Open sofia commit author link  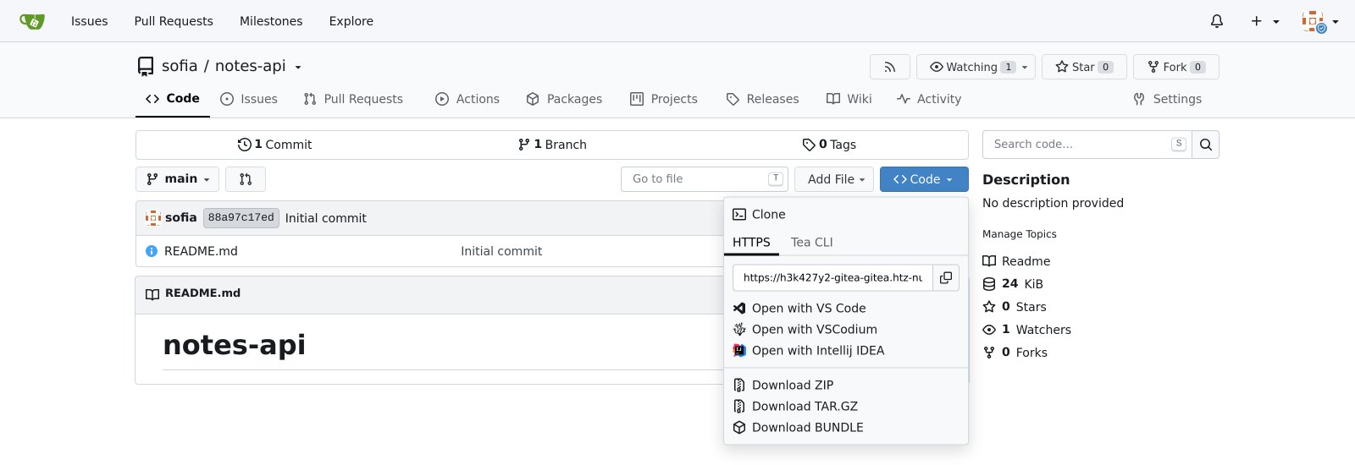point(180,218)
